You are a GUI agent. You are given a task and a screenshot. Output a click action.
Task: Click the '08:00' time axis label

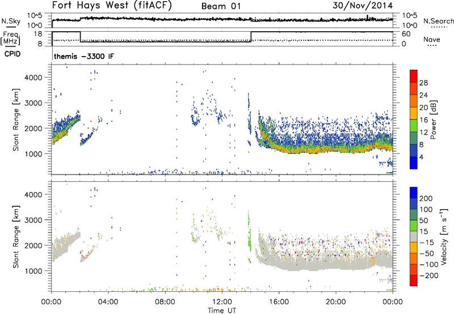pos(165,302)
